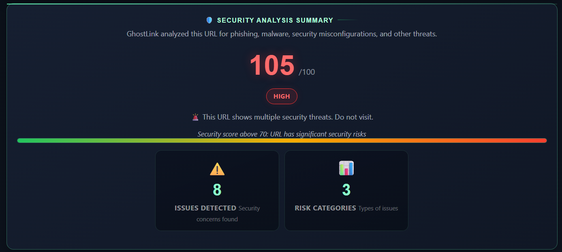The width and height of the screenshot is (562, 252).
Task: Click the siren icon before the threat warning
Action: (195, 117)
